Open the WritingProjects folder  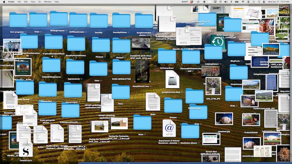tap(59, 19)
